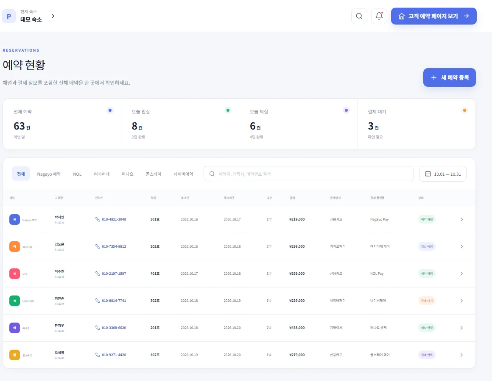Click the 결제 대기 status badge for 최민준
The width and height of the screenshot is (492, 381).
click(x=427, y=301)
